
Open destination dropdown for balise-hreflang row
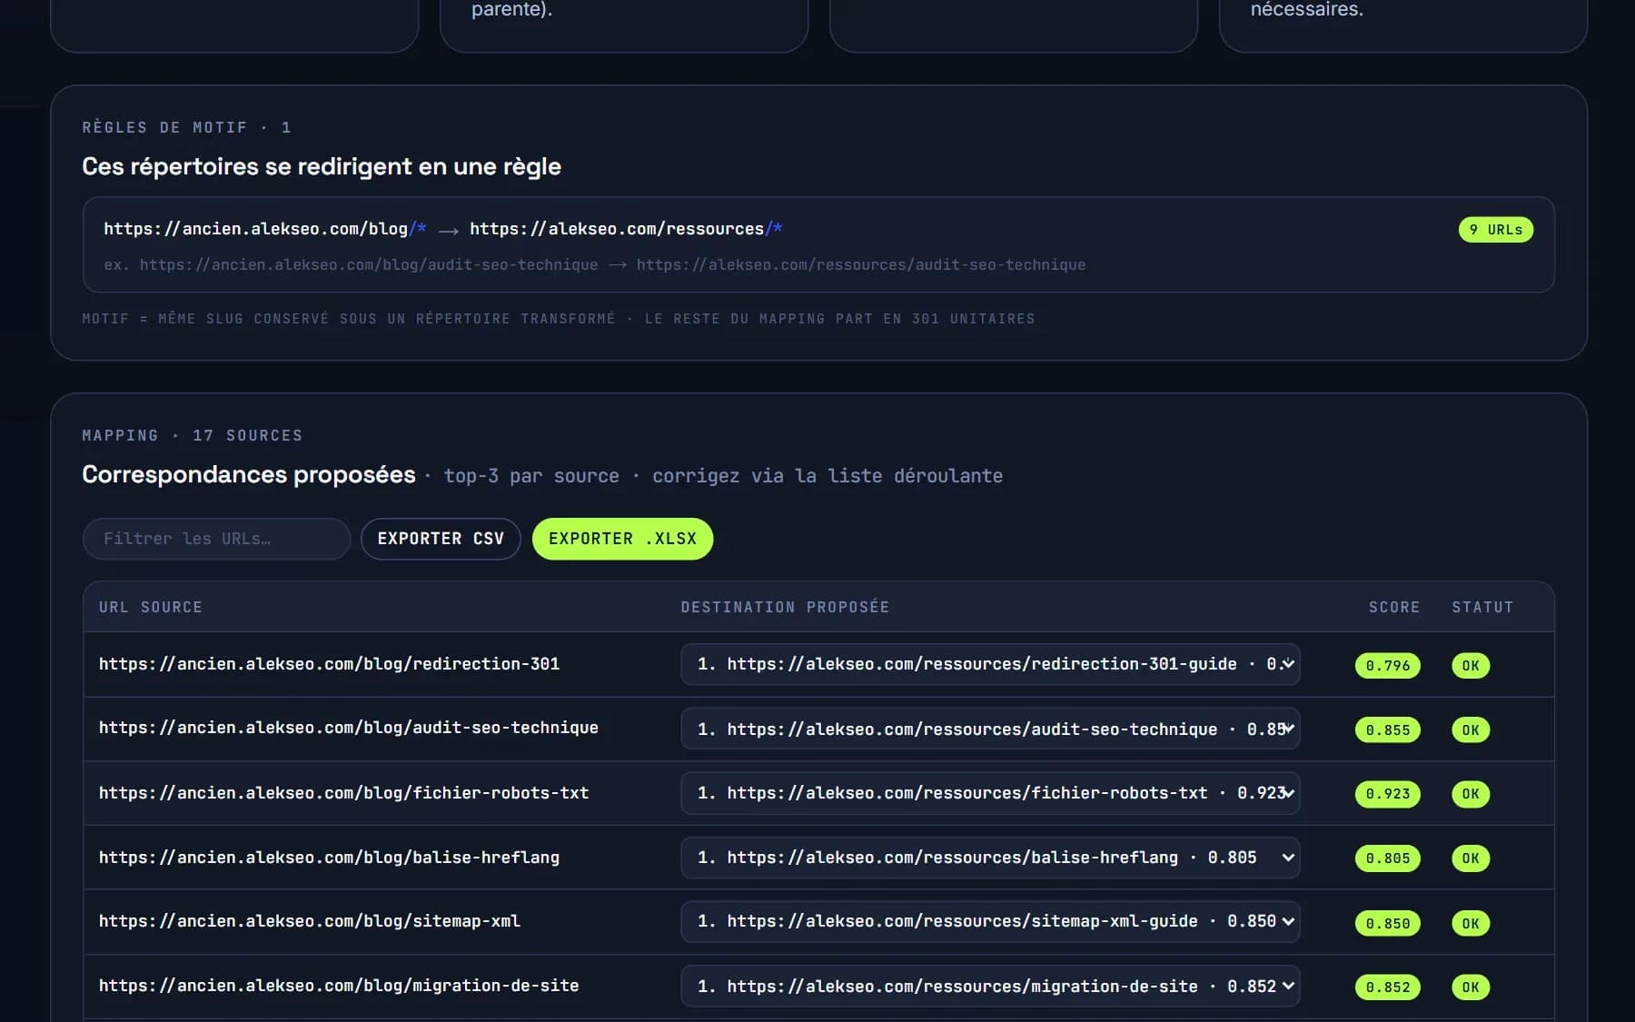pos(990,858)
